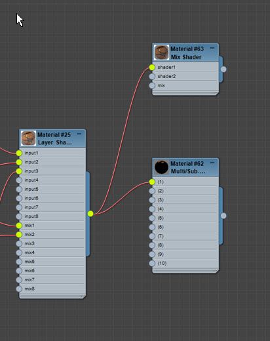The height and width of the screenshot is (341, 270).
Task: Click the (3) socket on Multi/Sub node
Action: [152, 200]
